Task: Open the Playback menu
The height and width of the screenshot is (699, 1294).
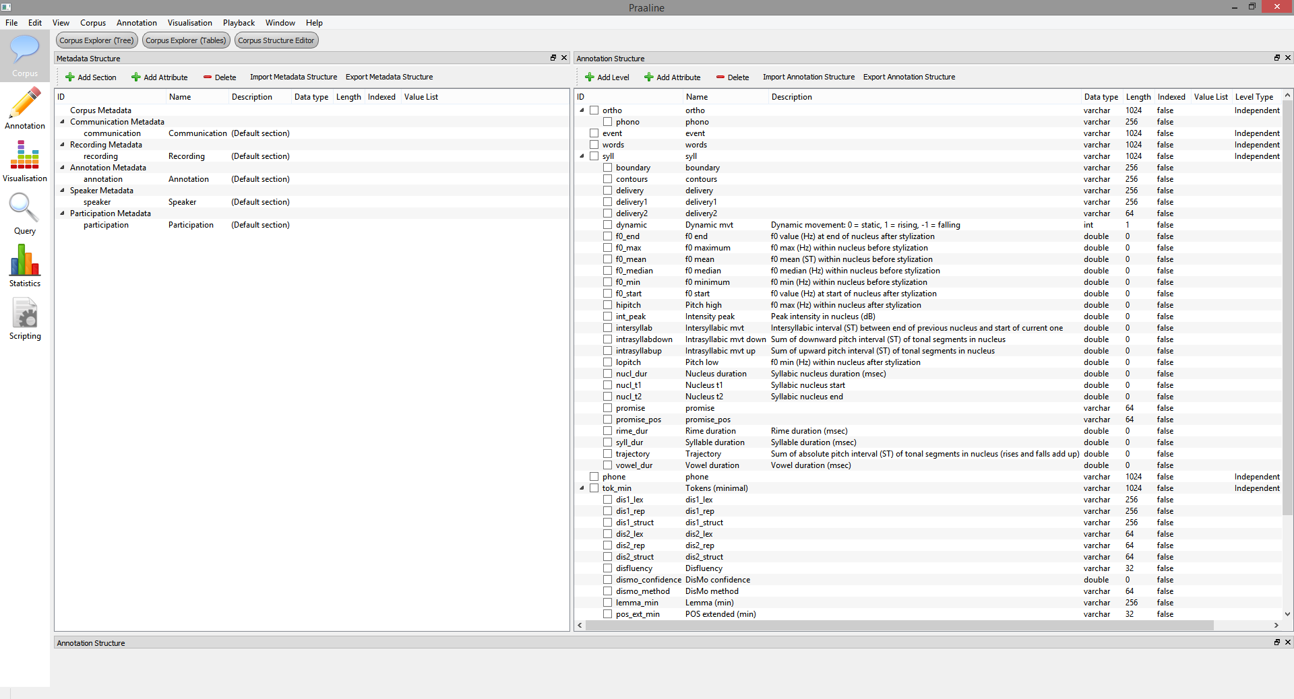Action: (239, 23)
